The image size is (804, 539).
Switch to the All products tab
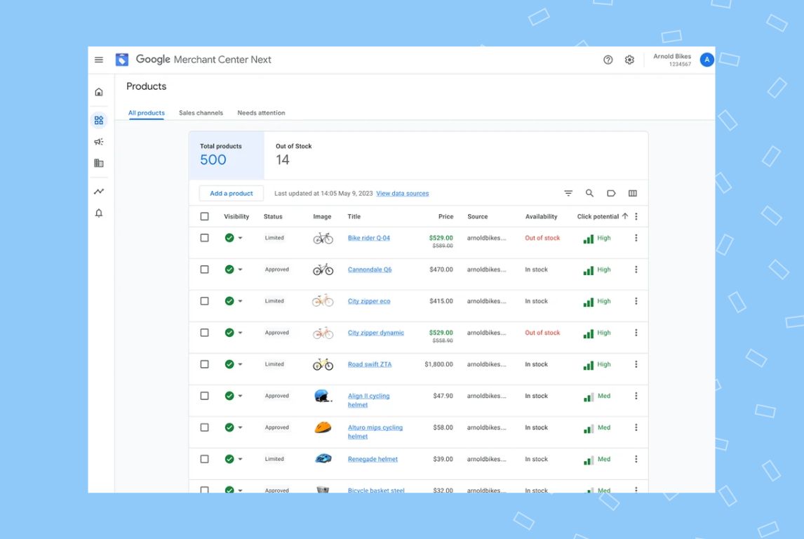(146, 113)
